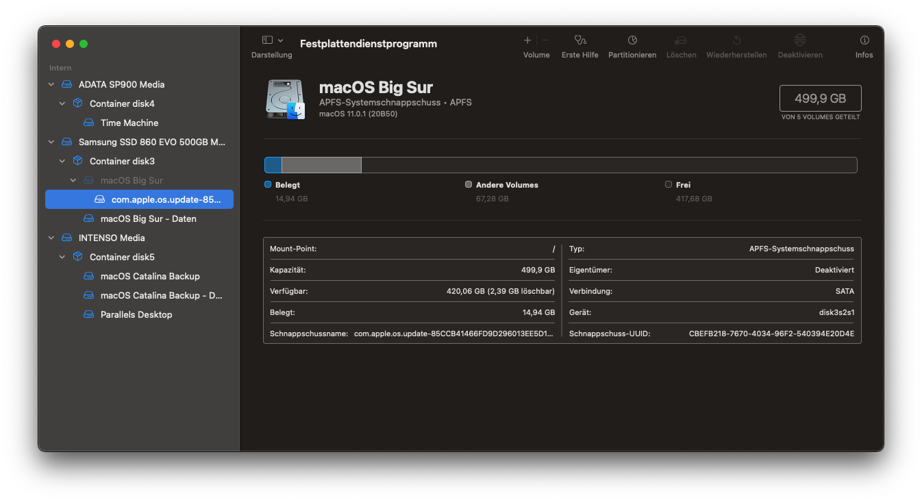Click the Löschen toolbar icon
This screenshot has height=502, width=922.
[x=680, y=40]
